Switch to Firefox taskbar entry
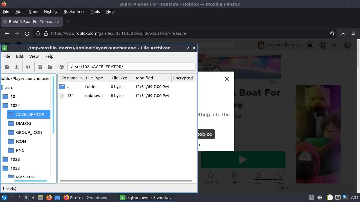 [85, 198]
